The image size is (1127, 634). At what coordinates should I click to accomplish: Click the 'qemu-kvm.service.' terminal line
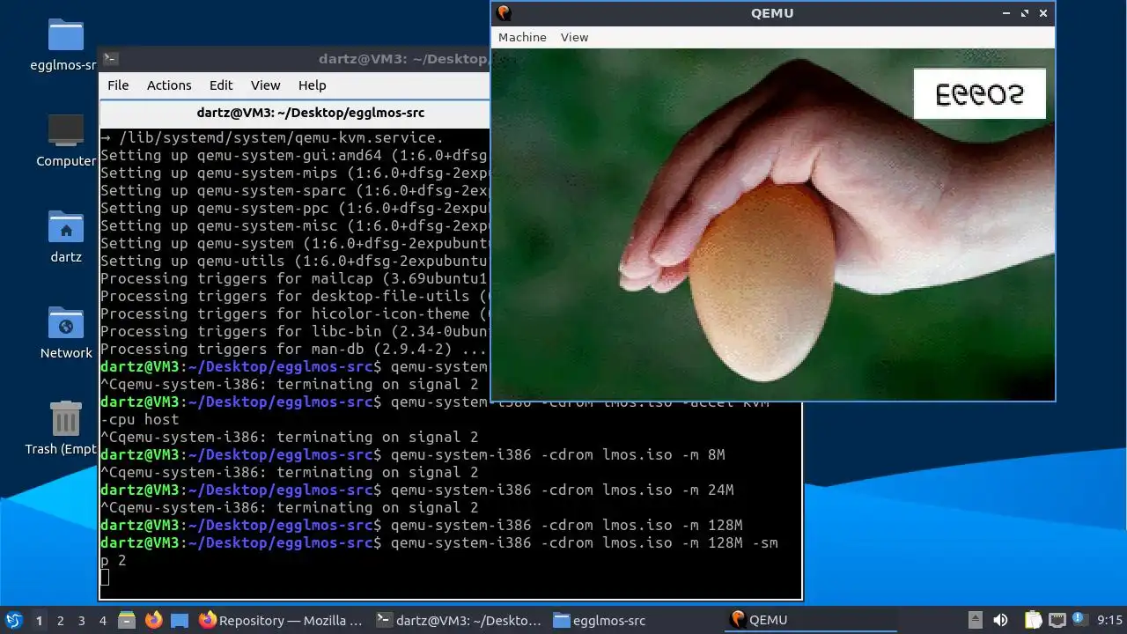[x=272, y=137]
